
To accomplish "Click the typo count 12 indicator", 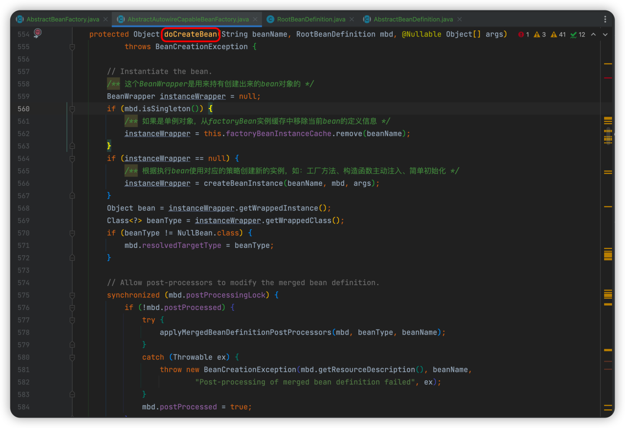I will coord(578,34).
